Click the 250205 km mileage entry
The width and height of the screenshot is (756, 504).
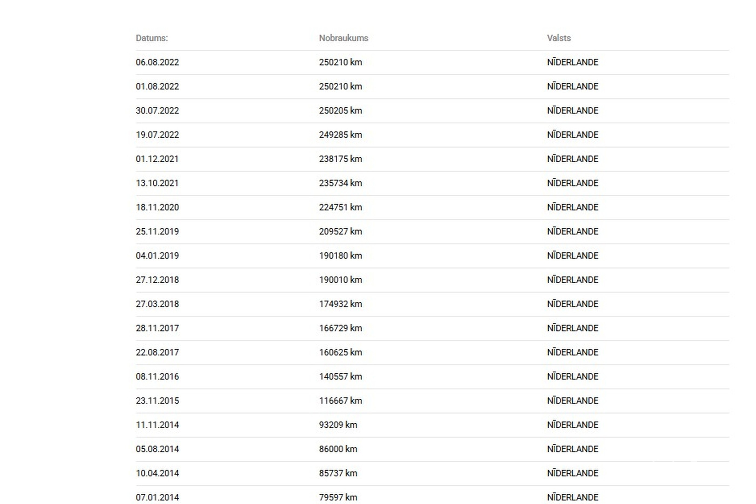click(340, 111)
